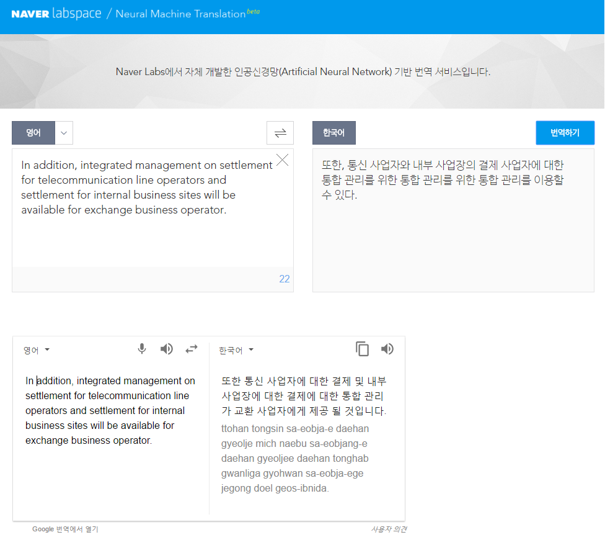Click the NAVER labspace logo
The width and height of the screenshot is (605, 545).
click(56, 14)
